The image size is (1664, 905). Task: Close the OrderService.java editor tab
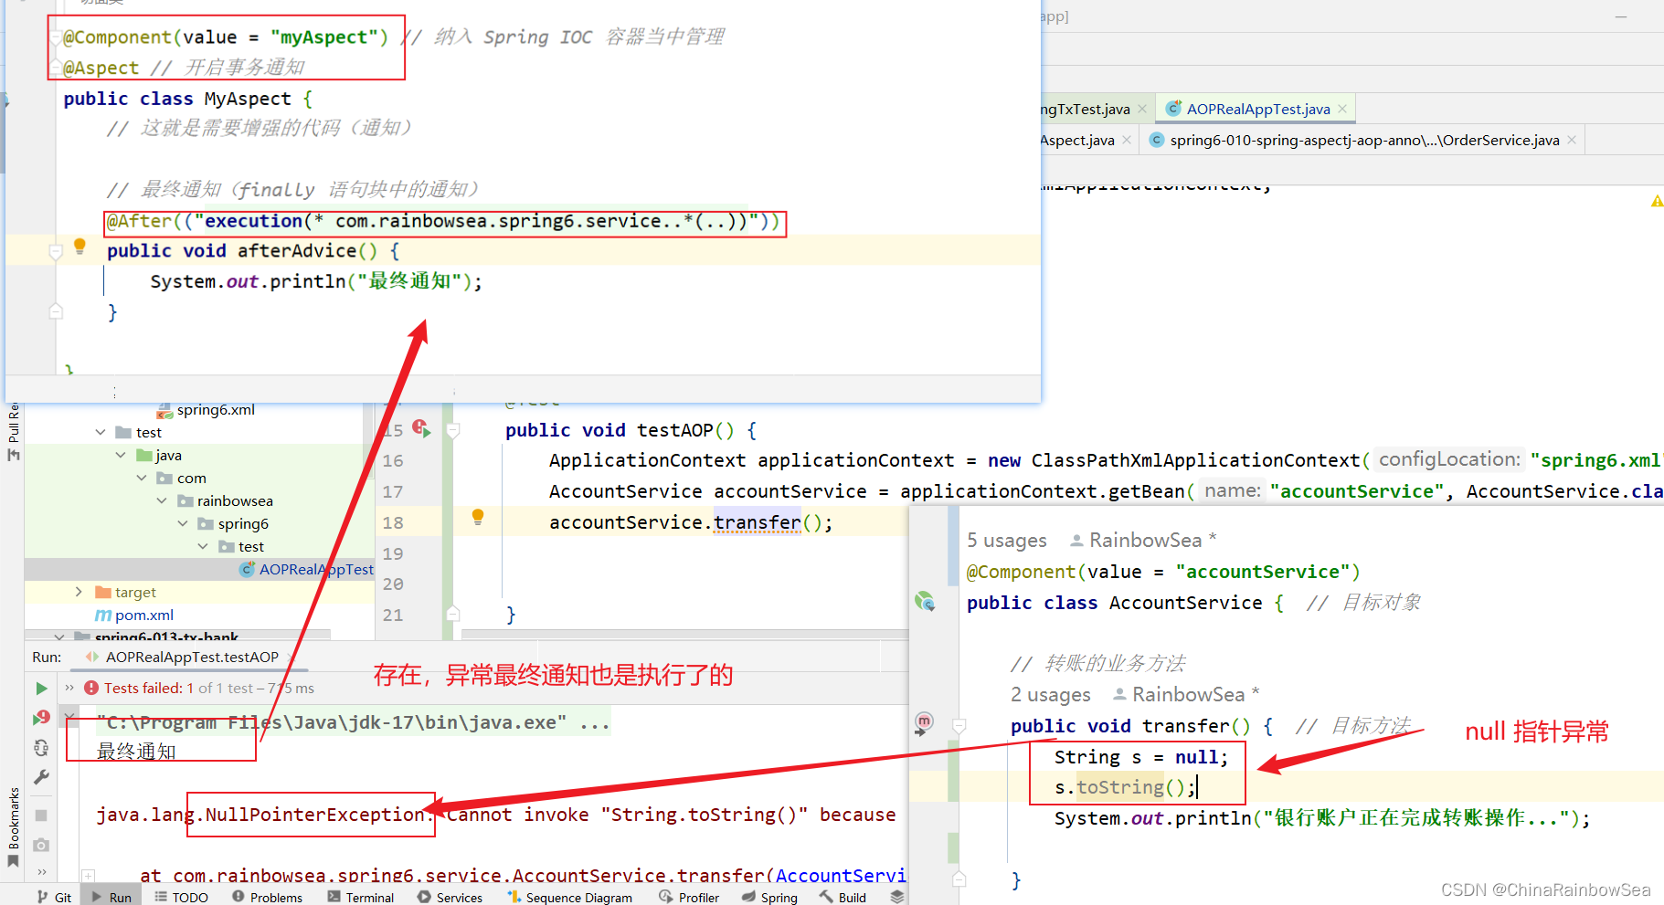pyautogui.click(x=1572, y=140)
